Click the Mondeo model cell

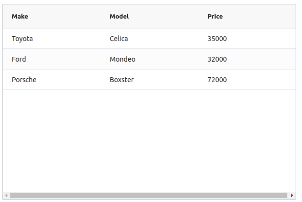point(122,59)
